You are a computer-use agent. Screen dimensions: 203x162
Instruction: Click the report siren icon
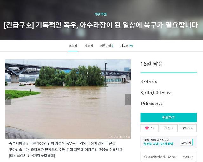coord(145,157)
